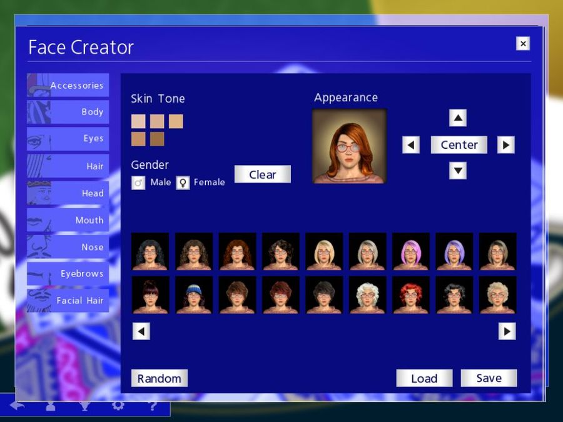Pick the darkest skin tone swatch
Screen dimensions: 563x422
click(x=157, y=139)
